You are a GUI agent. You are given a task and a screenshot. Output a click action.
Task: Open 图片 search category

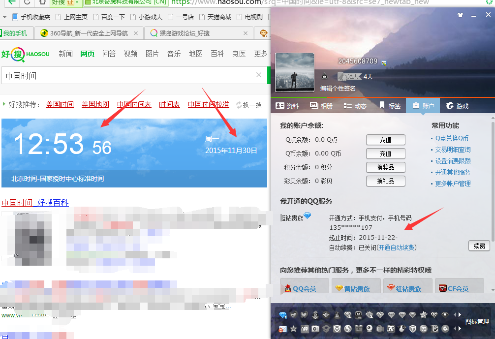click(152, 54)
